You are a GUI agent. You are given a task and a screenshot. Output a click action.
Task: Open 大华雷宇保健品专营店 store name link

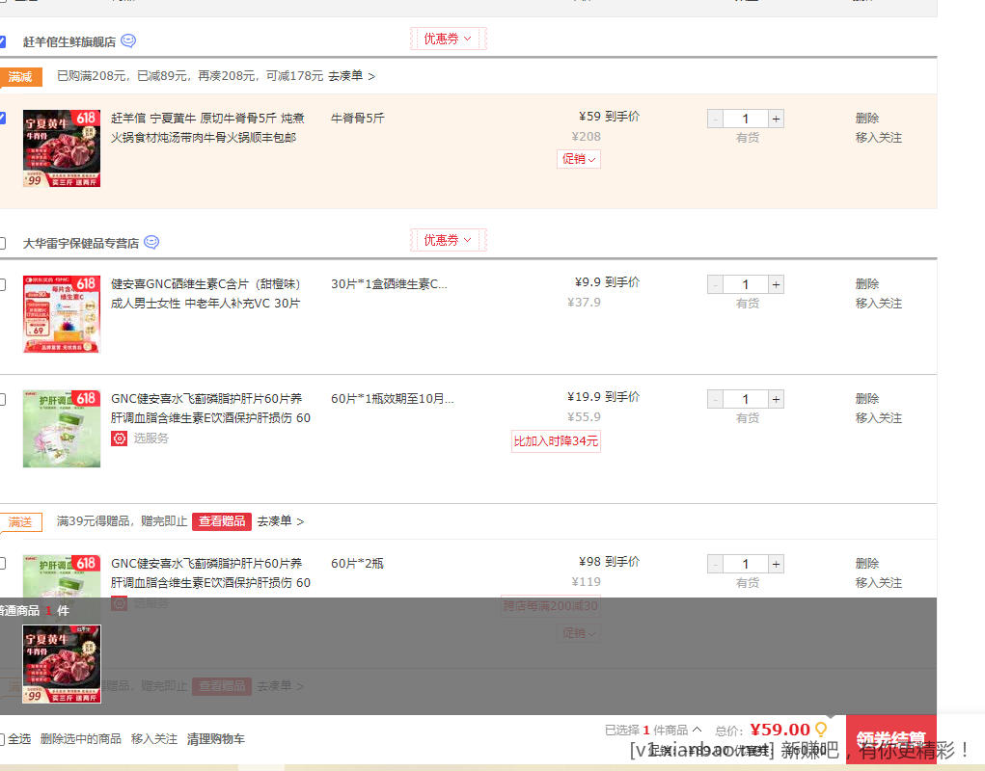[x=80, y=244]
